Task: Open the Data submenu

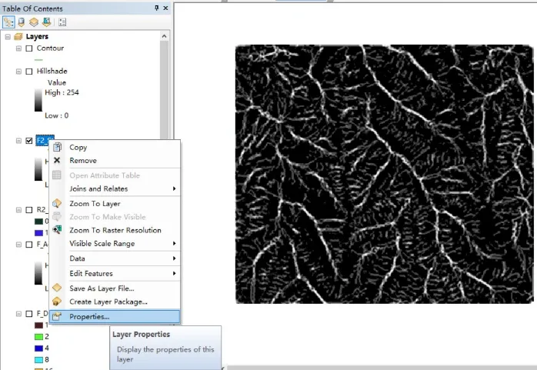Action: [x=115, y=258]
